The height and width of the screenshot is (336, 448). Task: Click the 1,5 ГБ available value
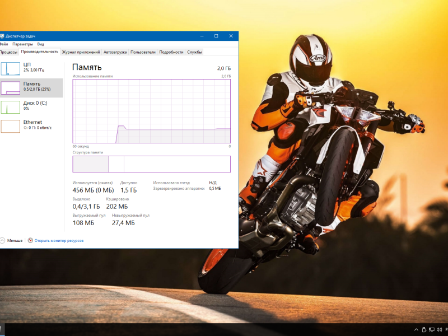[x=129, y=190]
